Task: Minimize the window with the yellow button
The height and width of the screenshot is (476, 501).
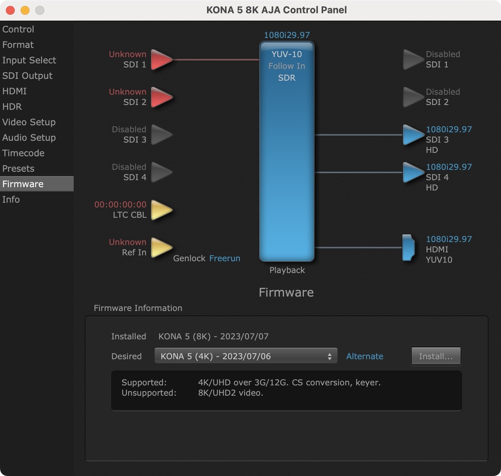Action: tap(25, 10)
